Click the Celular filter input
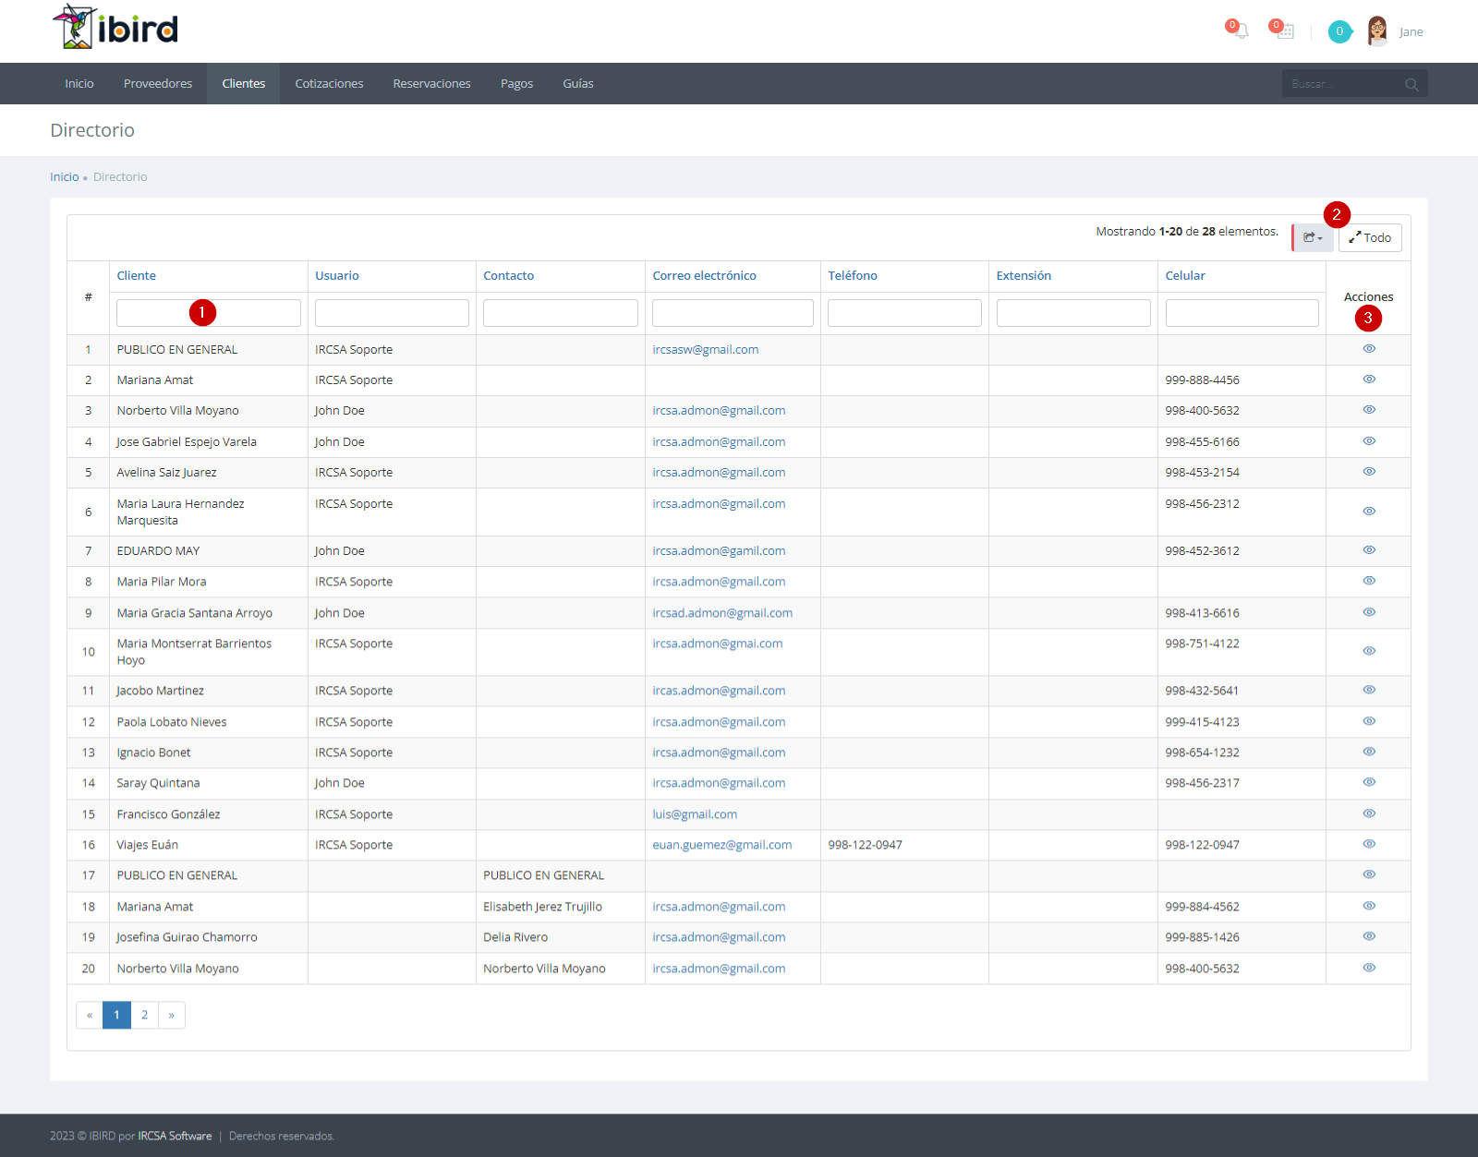This screenshot has width=1478, height=1157. coord(1242,313)
